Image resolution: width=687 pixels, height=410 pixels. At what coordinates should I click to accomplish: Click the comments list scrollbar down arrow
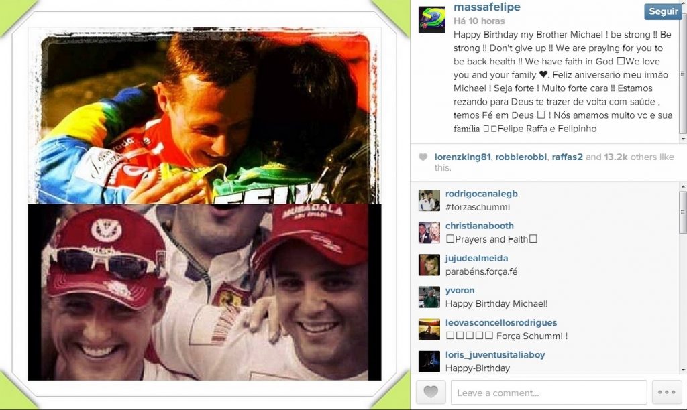click(x=683, y=370)
